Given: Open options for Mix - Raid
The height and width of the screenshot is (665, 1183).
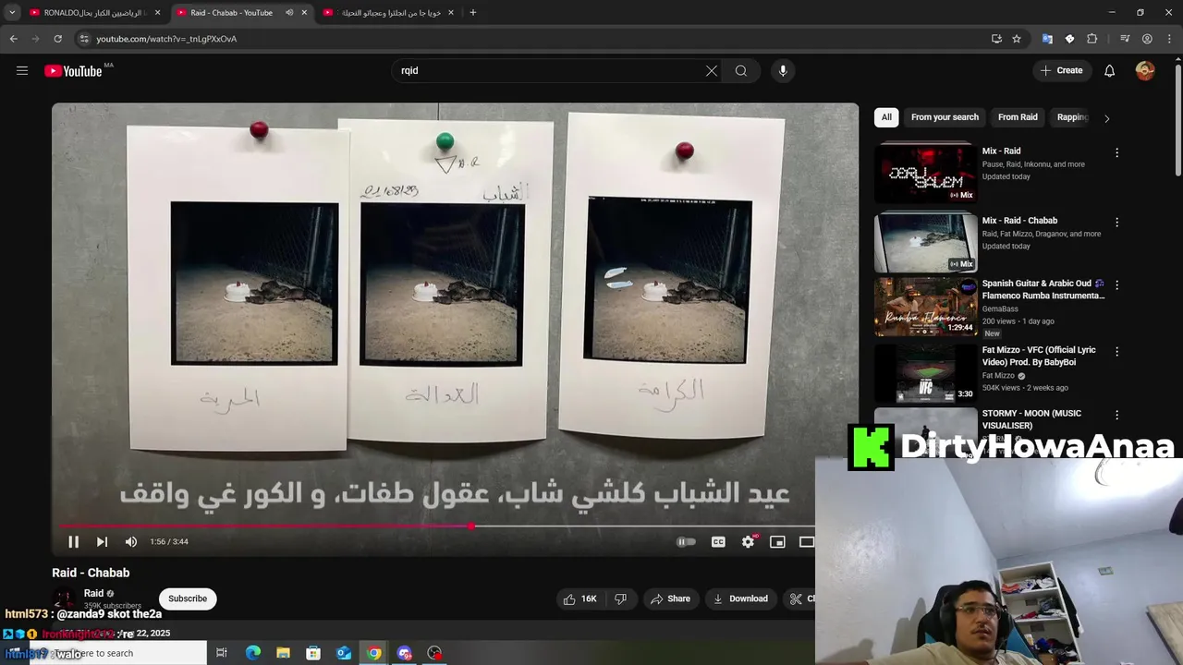Looking at the screenshot, I should tap(1116, 152).
